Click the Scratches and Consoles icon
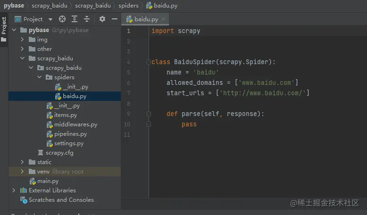Screen dimensions: 367x215 pyautogui.click(x=24, y=200)
